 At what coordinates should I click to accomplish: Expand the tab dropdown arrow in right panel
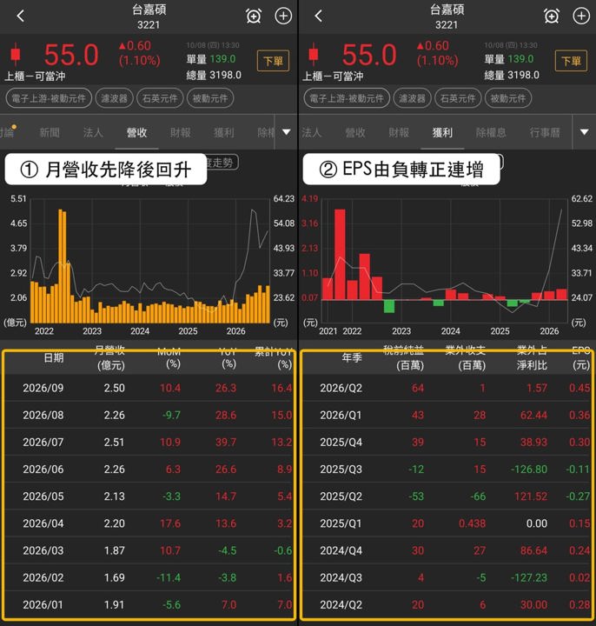point(584,132)
